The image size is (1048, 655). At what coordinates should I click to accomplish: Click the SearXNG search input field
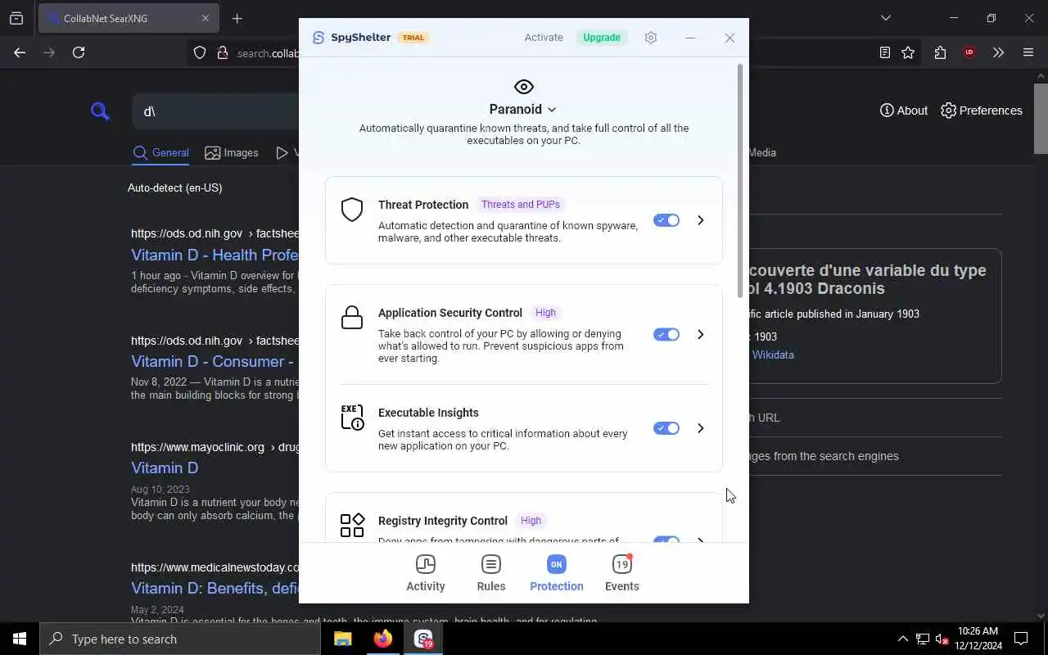pos(215,111)
